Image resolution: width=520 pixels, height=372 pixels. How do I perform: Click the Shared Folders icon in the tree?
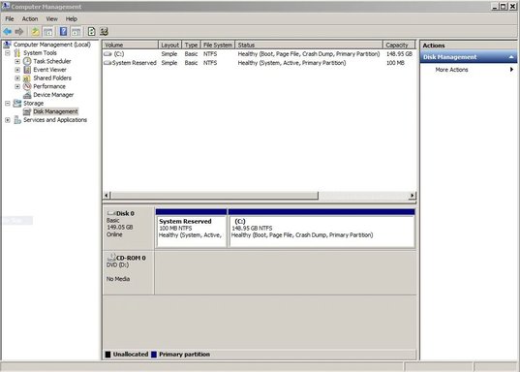pyautogui.click(x=27, y=77)
